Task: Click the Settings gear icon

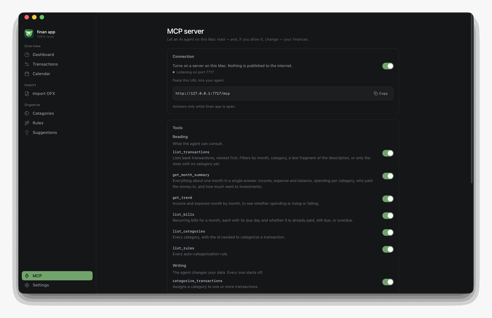Action: (27, 285)
